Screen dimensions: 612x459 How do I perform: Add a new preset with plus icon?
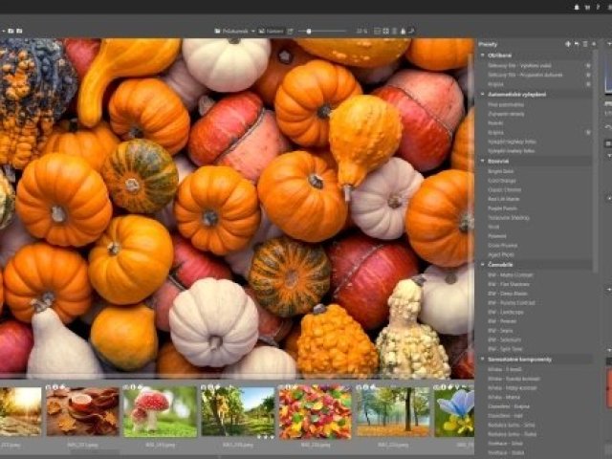pyautogui.click(x=568, y=44)
